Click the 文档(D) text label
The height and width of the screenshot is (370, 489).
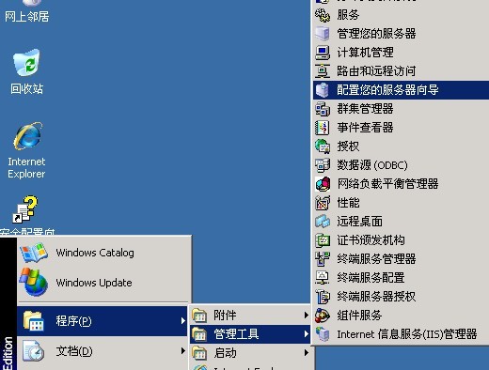74,351
